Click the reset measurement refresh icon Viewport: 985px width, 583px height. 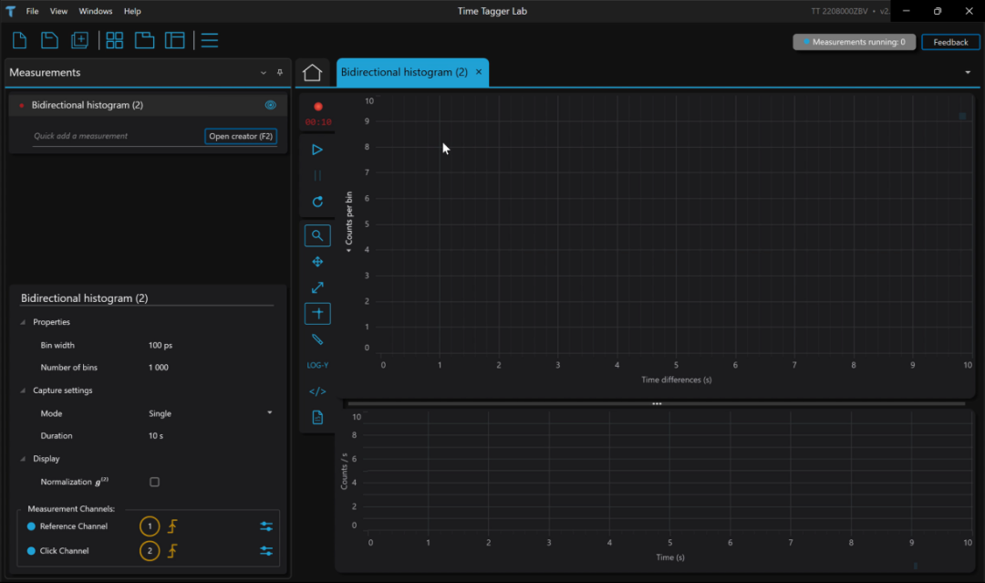(x=317, y=202)
